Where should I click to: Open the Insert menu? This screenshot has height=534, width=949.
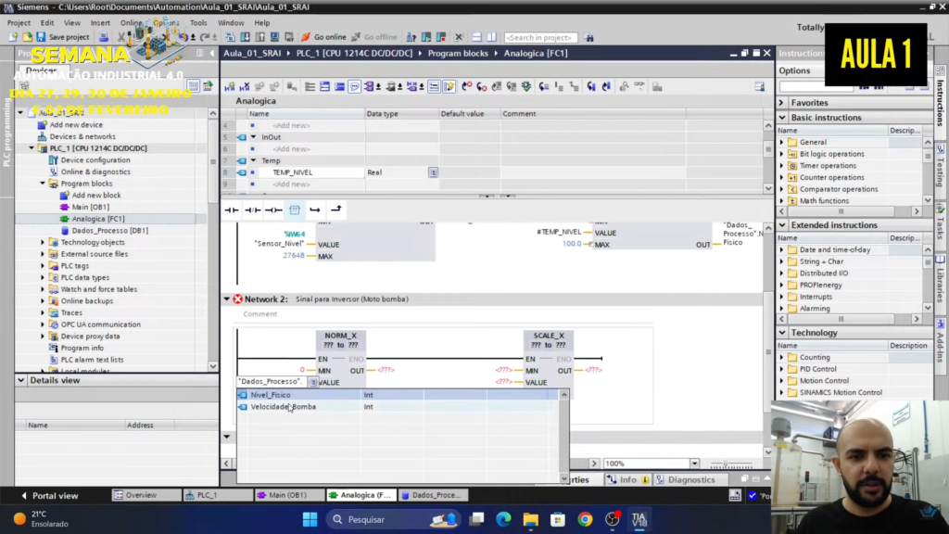pyautogui.click(x=100, y=22)
